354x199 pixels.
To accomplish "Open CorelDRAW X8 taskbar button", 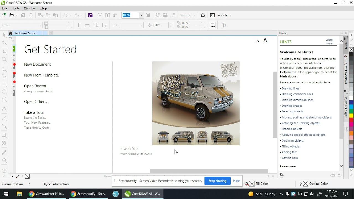I will click(x=143, y=194).
